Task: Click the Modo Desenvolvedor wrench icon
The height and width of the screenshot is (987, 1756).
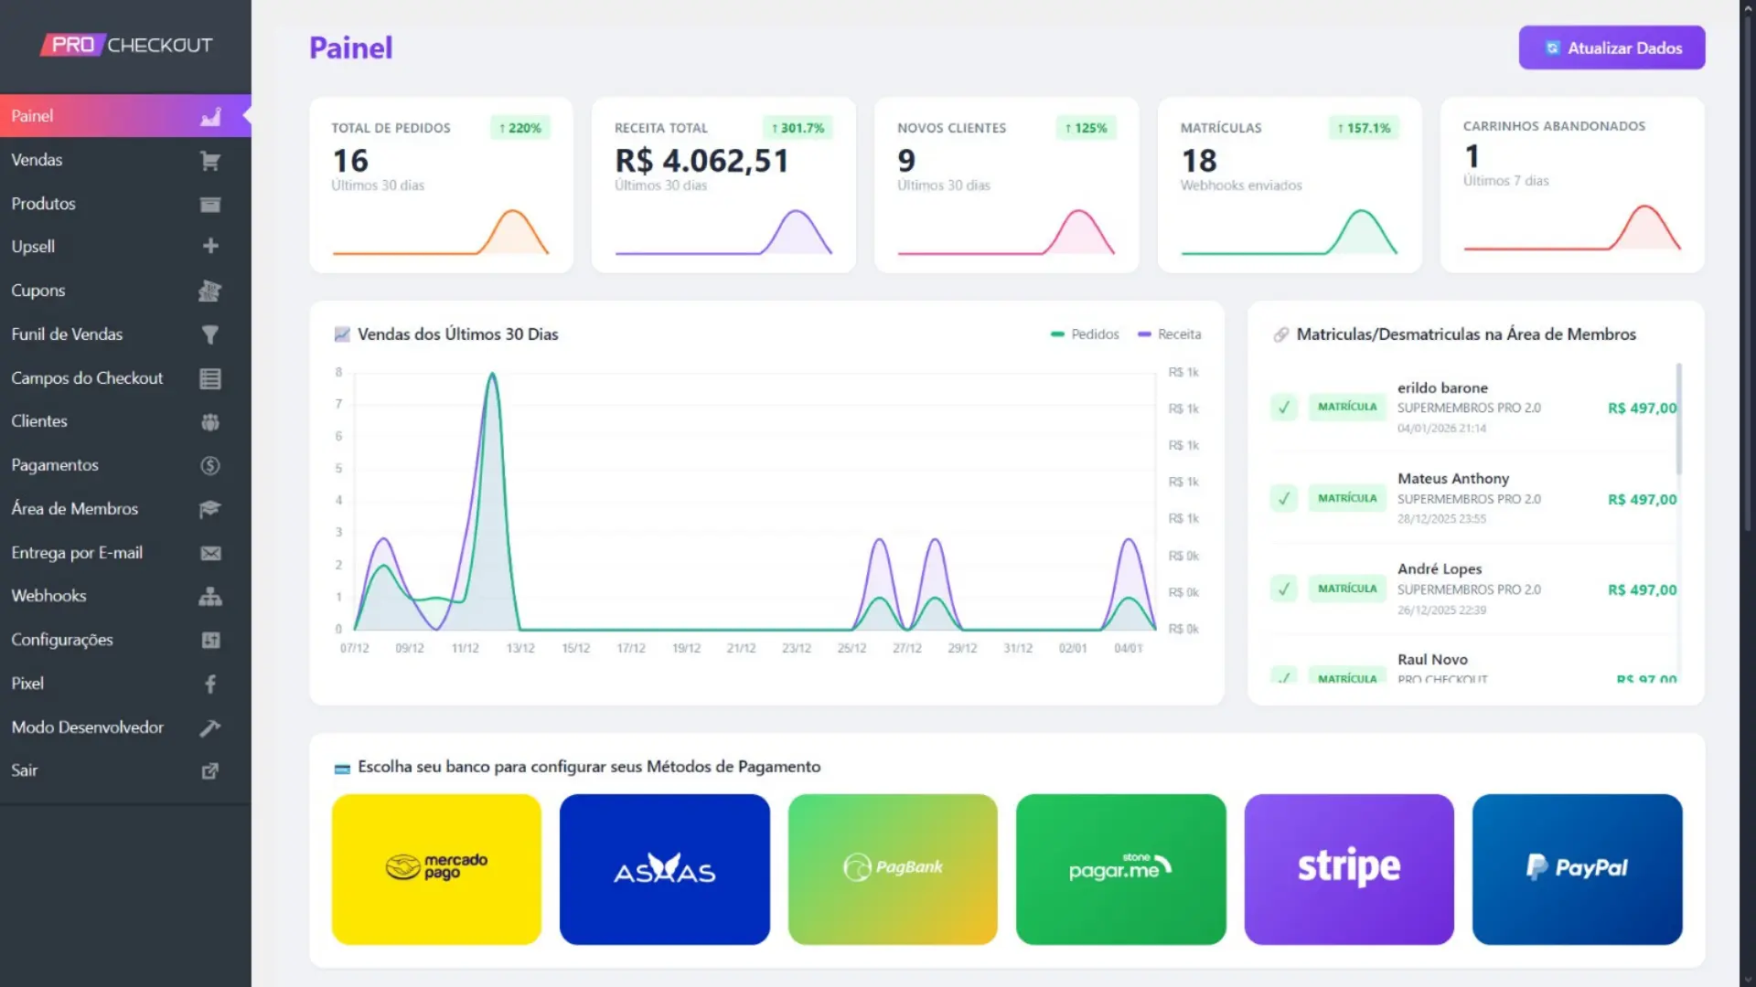Action: tap(210, 727)
